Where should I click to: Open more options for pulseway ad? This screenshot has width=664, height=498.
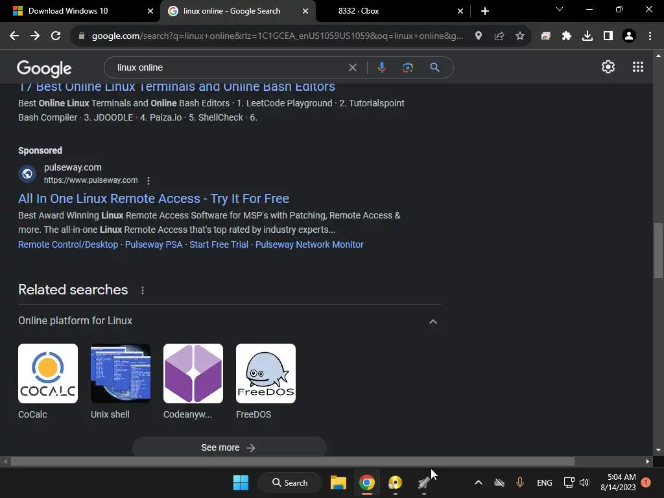coord(148,181)
